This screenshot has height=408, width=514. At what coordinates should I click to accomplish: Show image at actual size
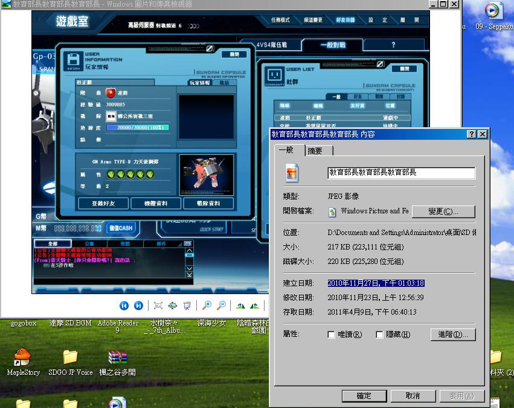click(173, 306)
